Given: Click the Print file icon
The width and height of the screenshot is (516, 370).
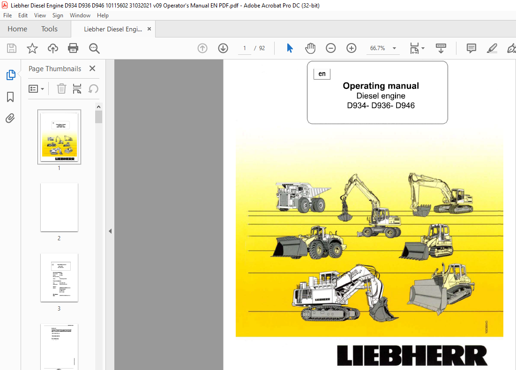Looking at the screenshot, I should (73, 48).
